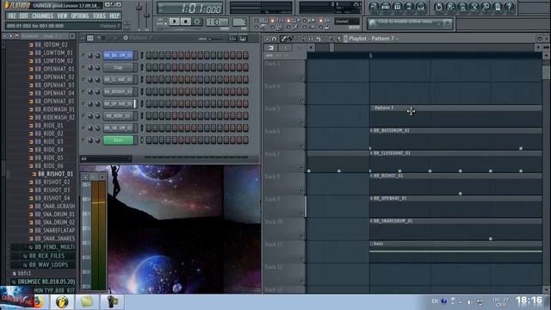The width and height of the screenshot is (551, 310).
Task: Open the question mark help icon
Action: pos(509,7)
